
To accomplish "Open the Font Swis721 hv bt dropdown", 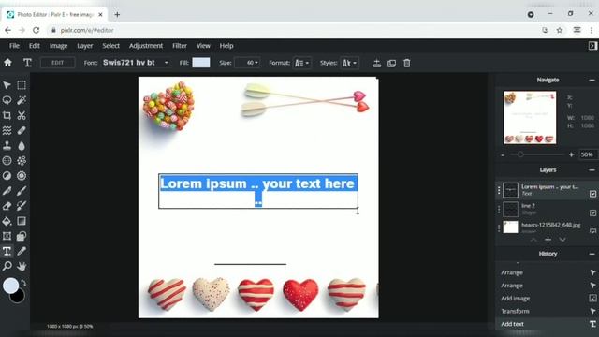I will coord(136,63).
